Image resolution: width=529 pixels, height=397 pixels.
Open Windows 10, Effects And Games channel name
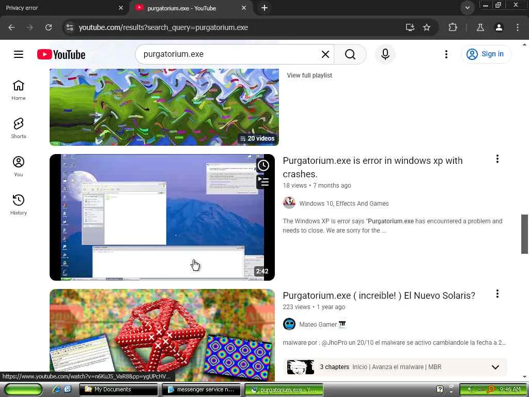[344, 204]
